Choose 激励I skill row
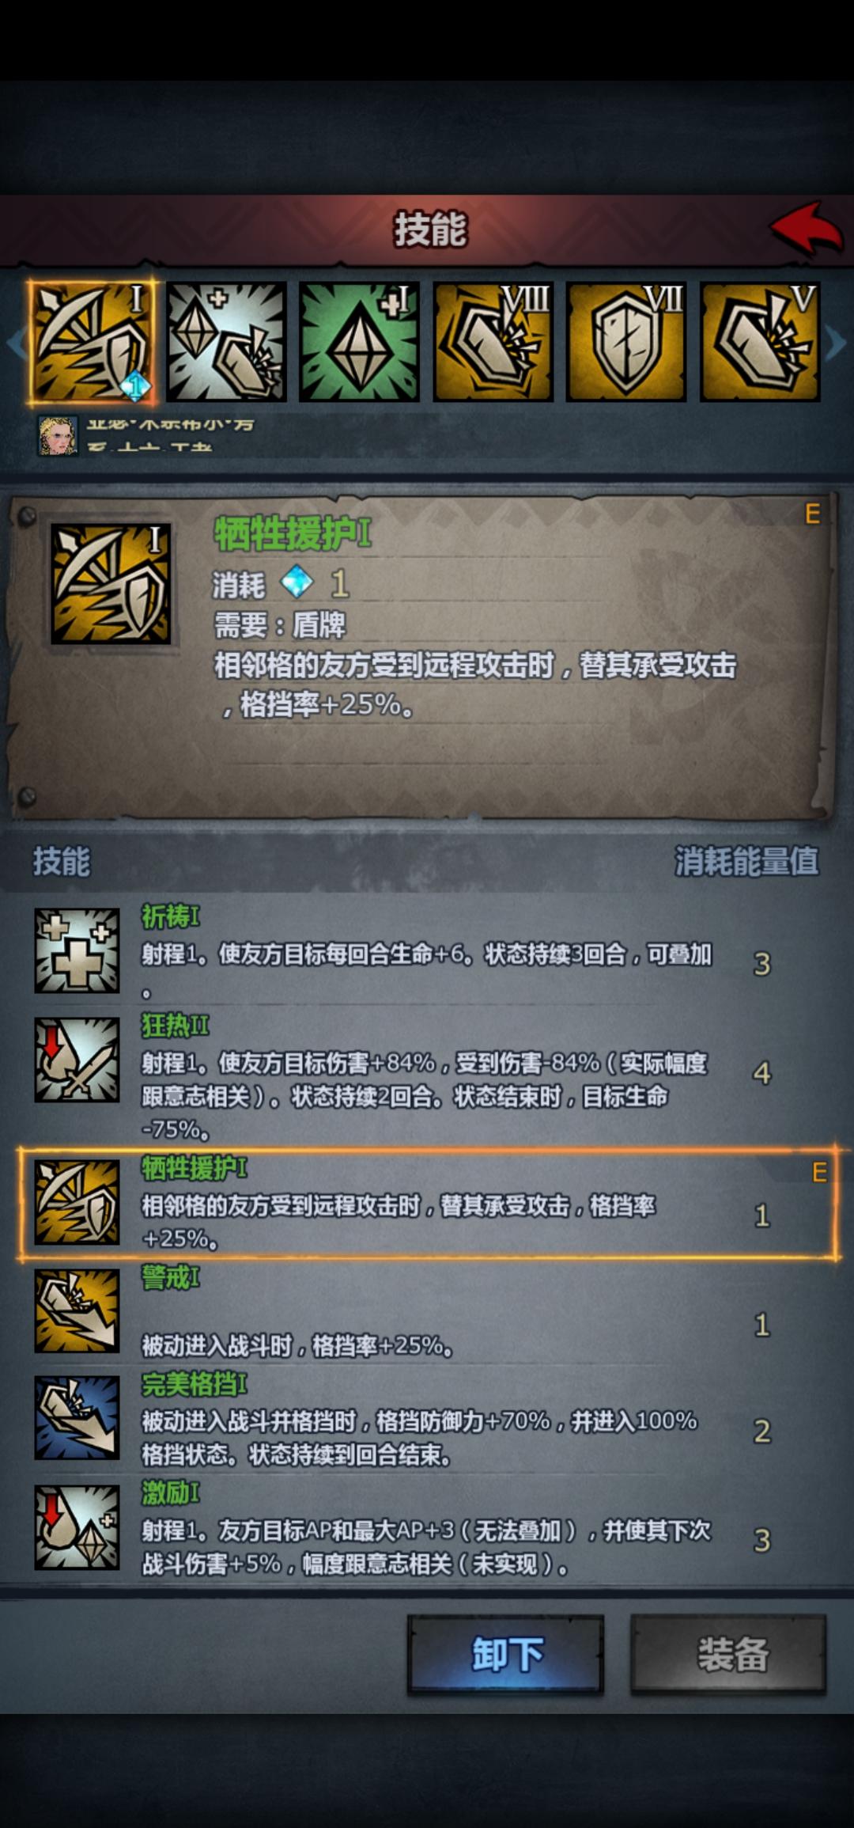 pyautogui.click(x=427, y=1528)
